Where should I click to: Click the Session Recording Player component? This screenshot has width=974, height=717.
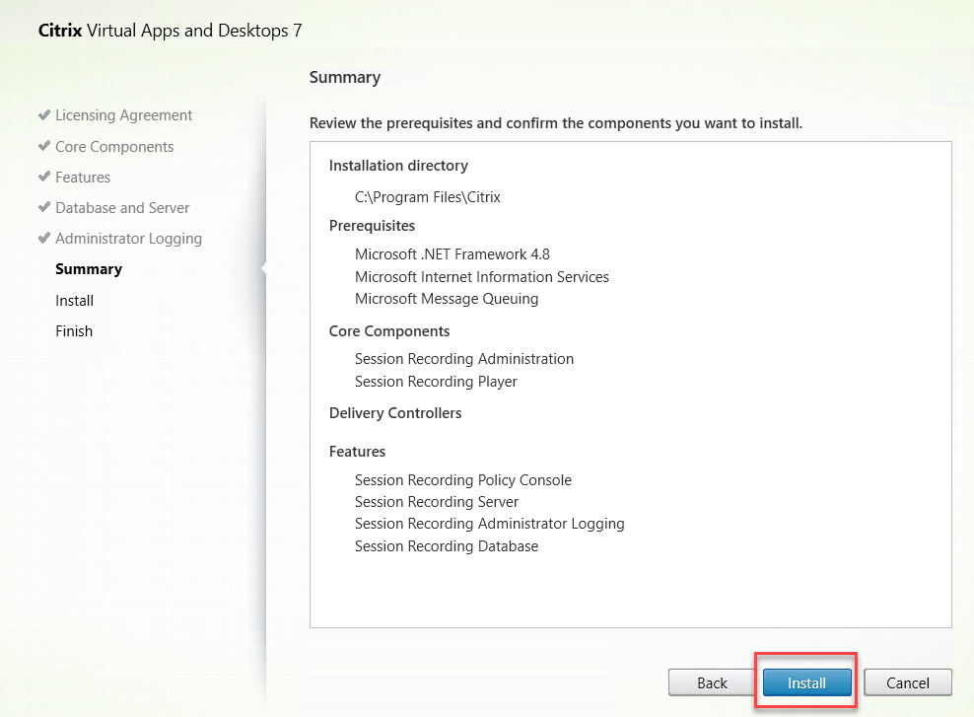pos(436,382)
